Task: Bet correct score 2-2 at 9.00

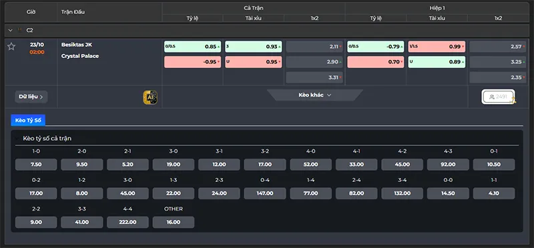Action: coord(36,222)
